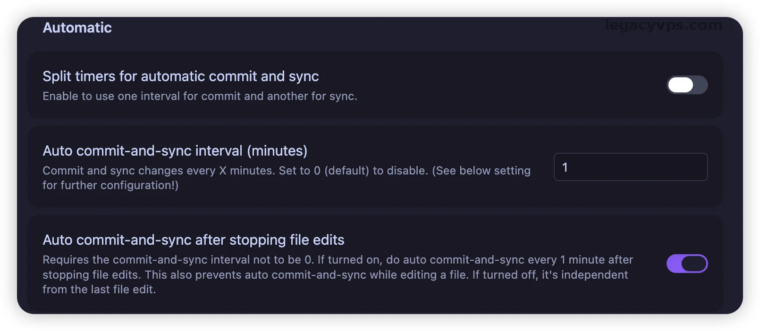Click the 'Set to 0 (default) to disable' hint

353,171
